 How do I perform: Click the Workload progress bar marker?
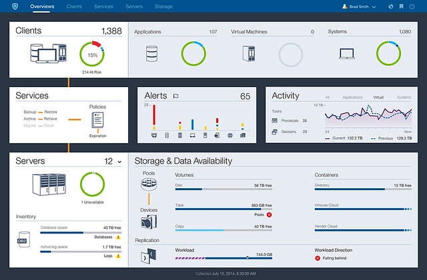click(x=248, y=255)
